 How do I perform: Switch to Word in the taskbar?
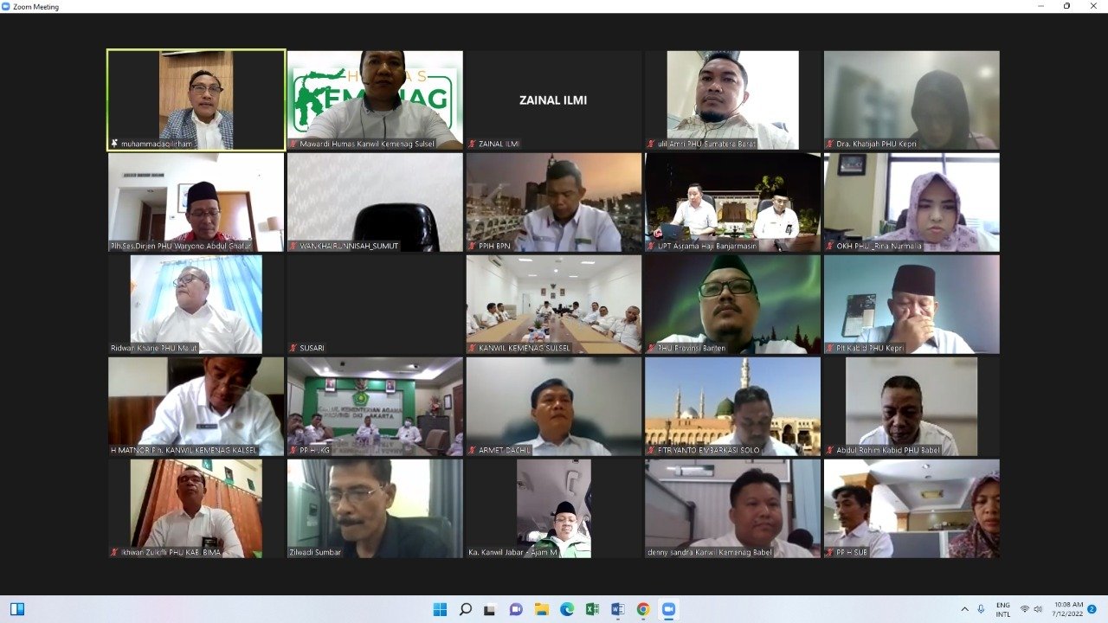coord(617,609)
